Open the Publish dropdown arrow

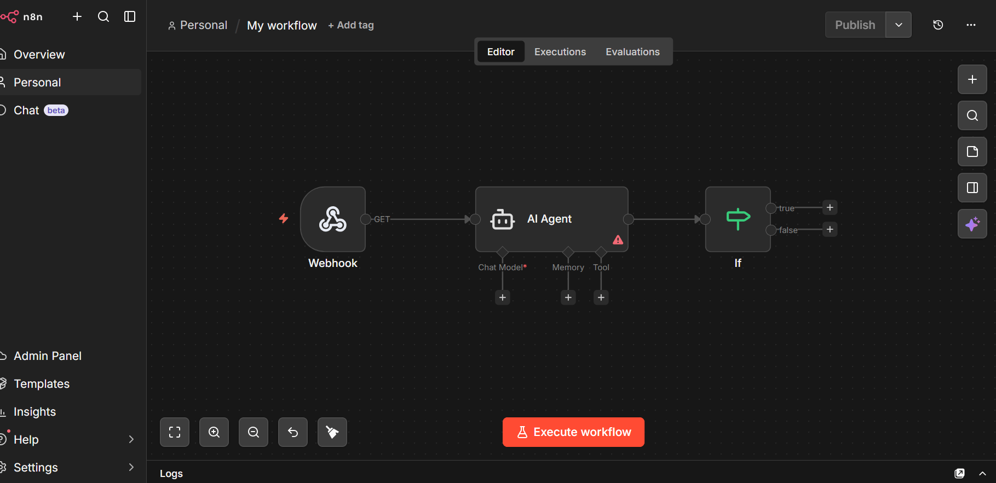point(899,25)
